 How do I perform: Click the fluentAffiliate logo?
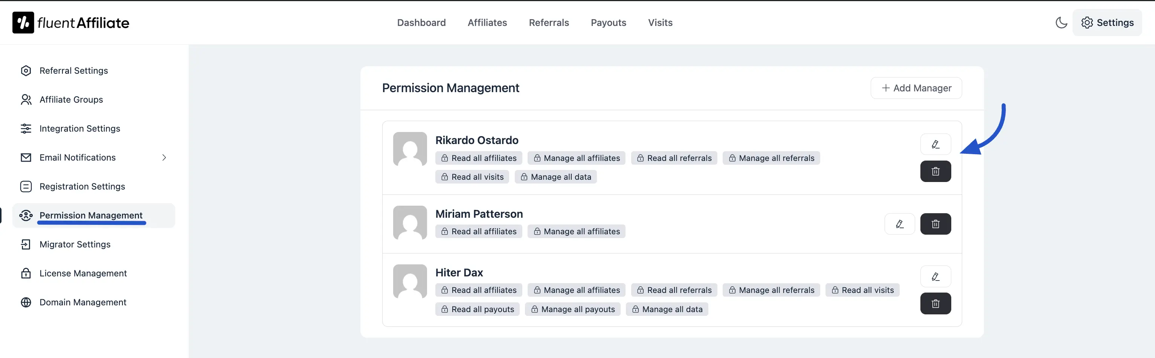70,23
